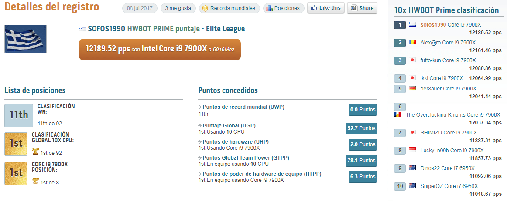The height and width of the screenshot is (201, 507).
Task: Open the SOFOS1990 user link in title
Action: 106,29
